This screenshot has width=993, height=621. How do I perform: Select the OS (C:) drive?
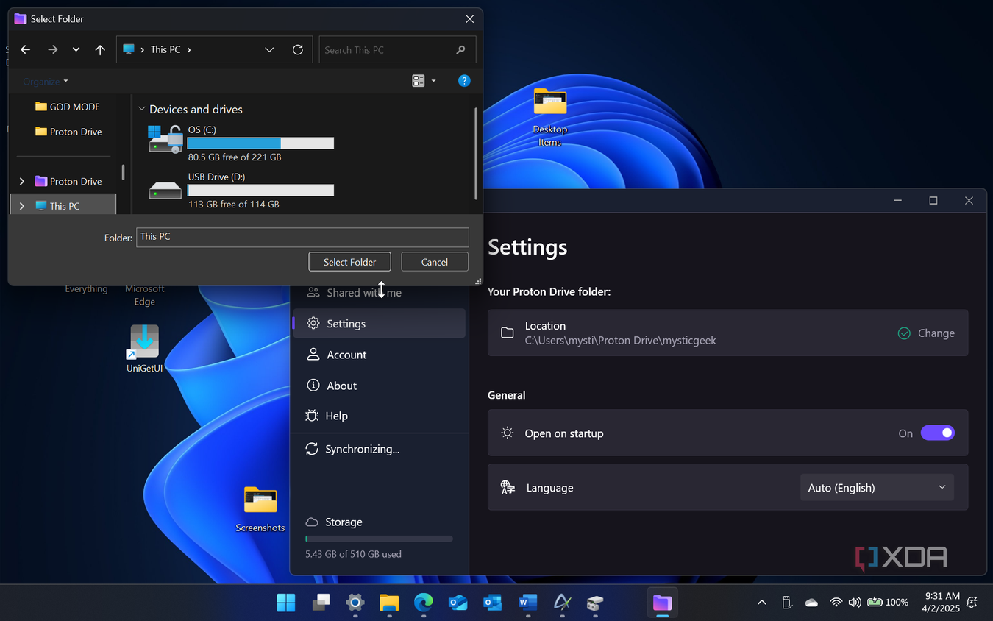pyautogui.click(x=241, y=143)
